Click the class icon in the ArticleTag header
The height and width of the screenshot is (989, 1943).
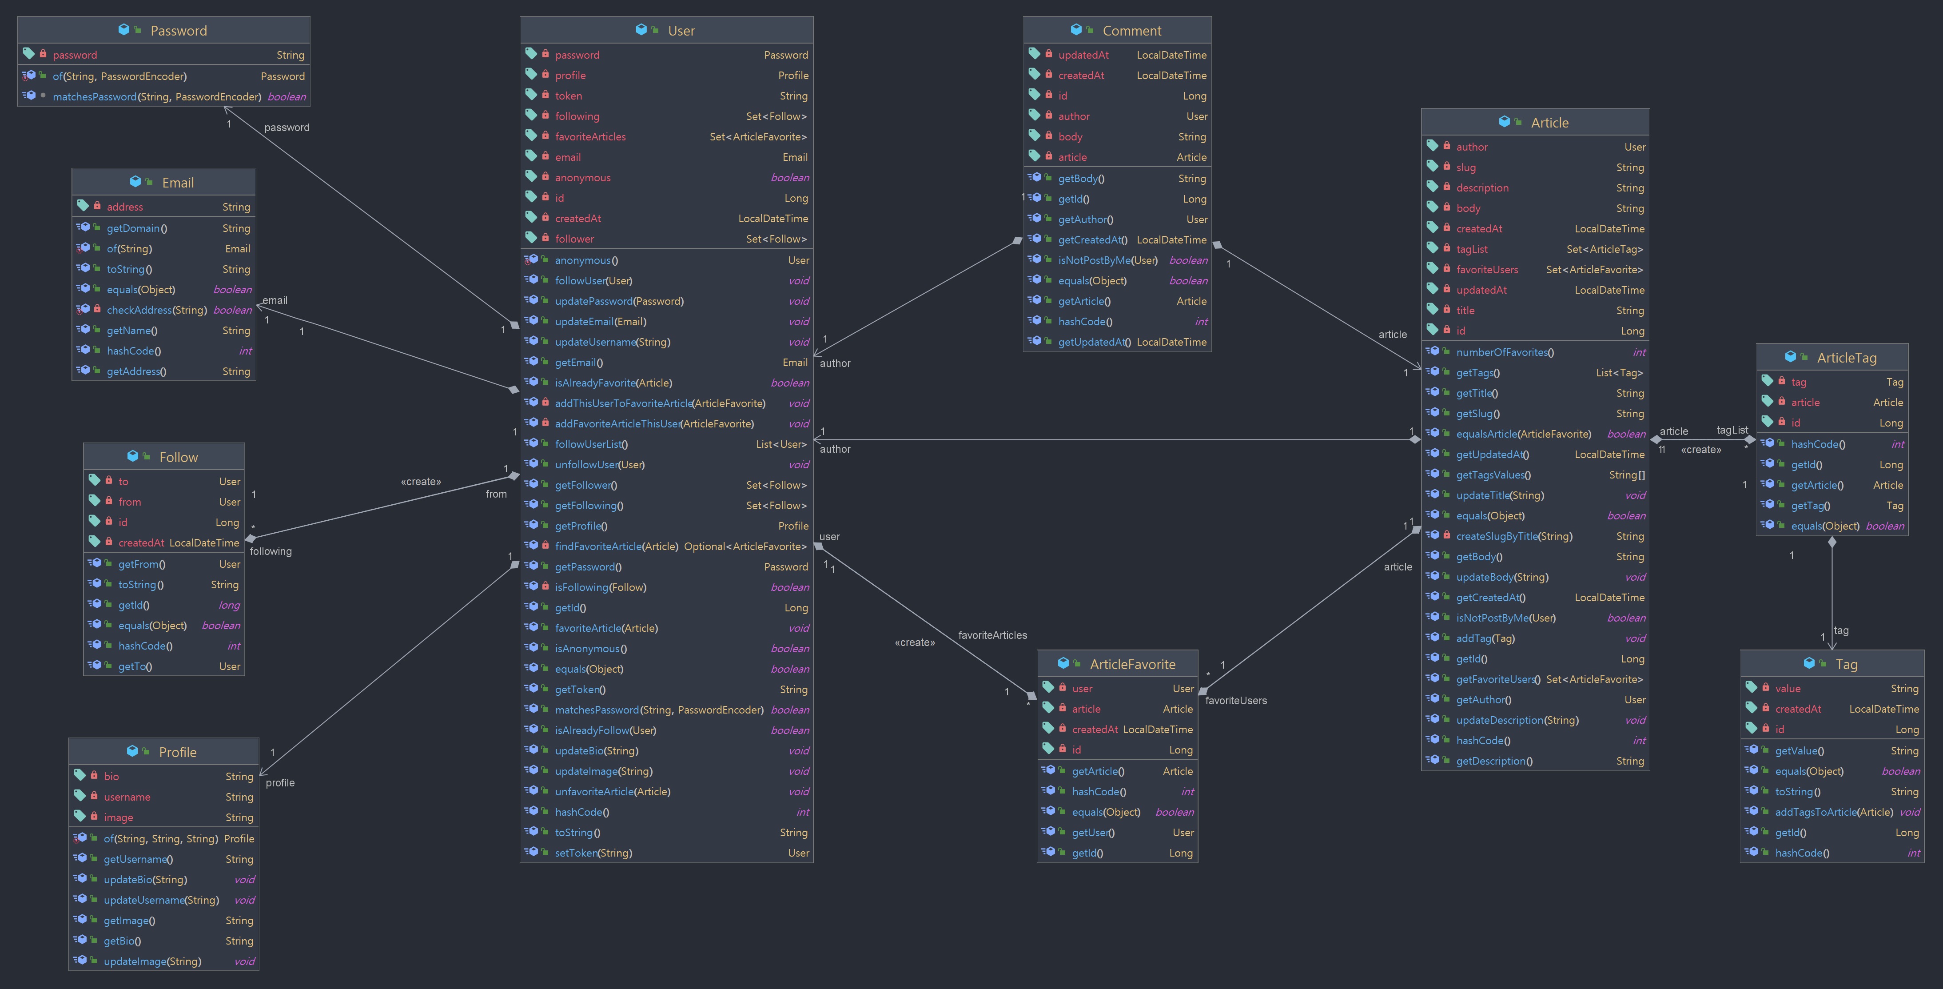tap(1791, 358)
